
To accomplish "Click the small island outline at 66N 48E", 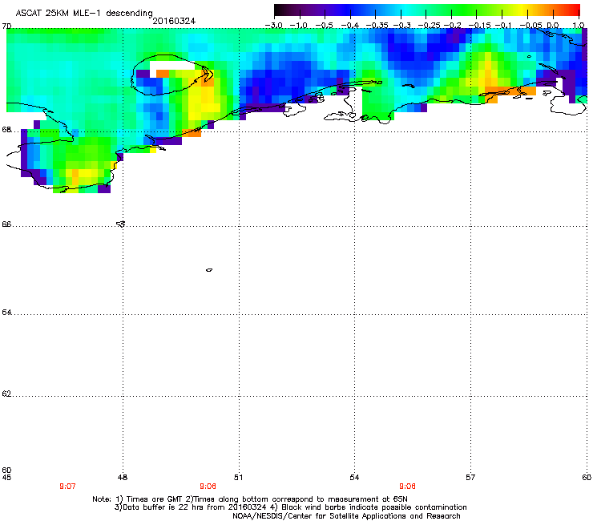I will point(121,224).
